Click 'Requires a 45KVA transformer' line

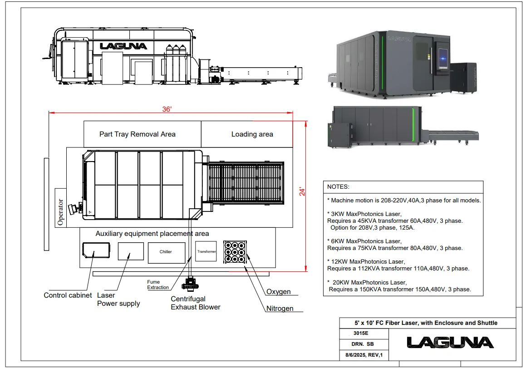click(x=395, y=221)
